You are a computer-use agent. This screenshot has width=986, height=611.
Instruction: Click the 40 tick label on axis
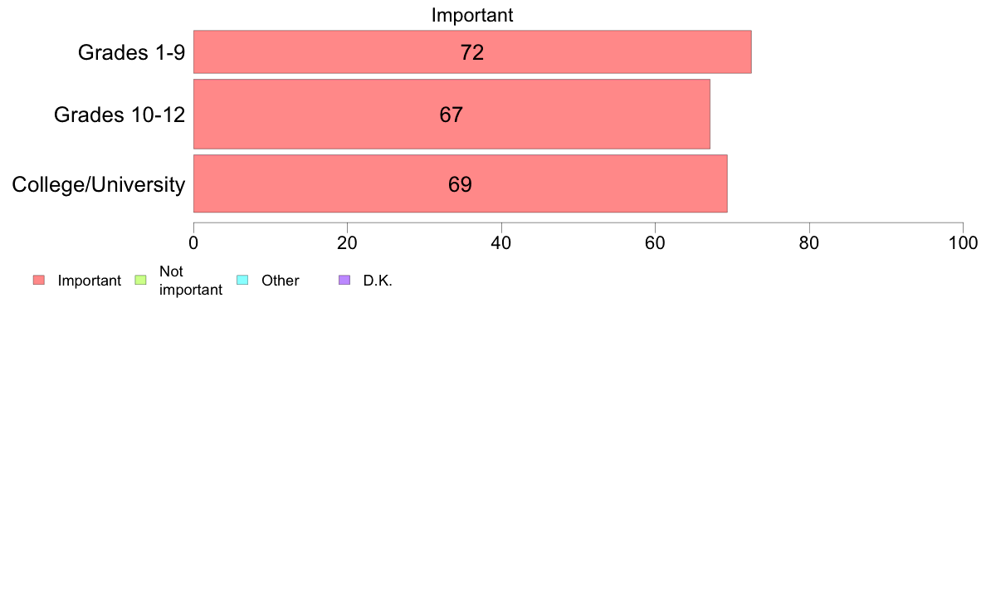click(x=501, y=243)
